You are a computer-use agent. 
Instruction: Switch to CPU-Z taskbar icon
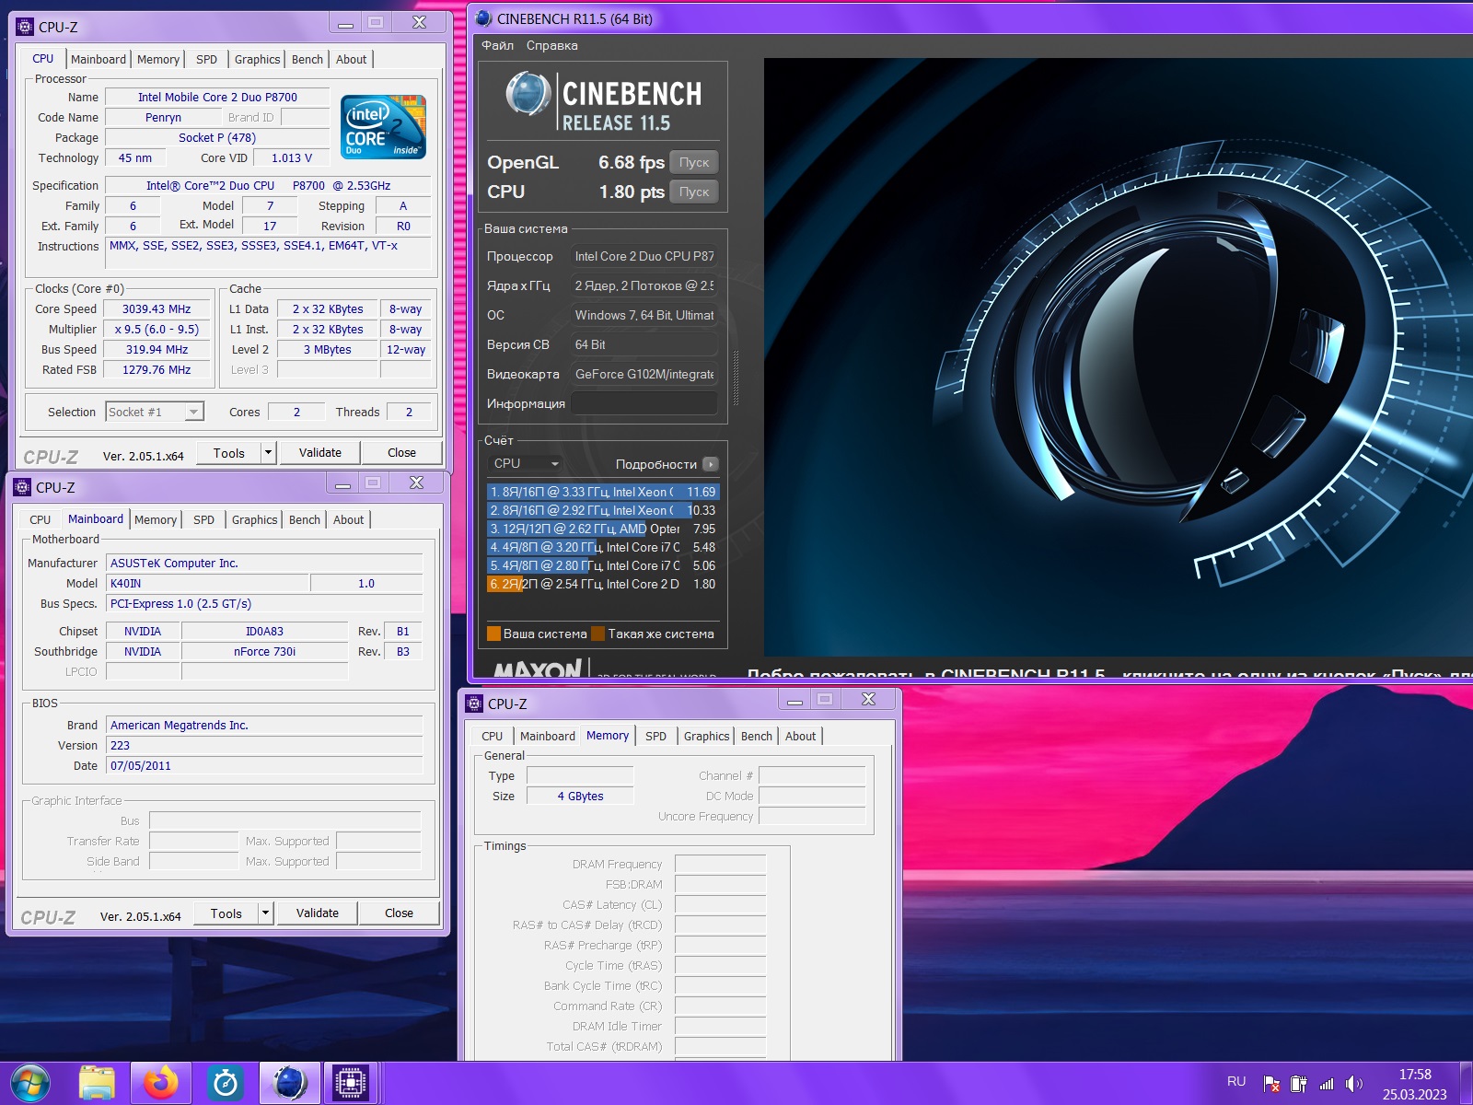(x=351, y=1083)
